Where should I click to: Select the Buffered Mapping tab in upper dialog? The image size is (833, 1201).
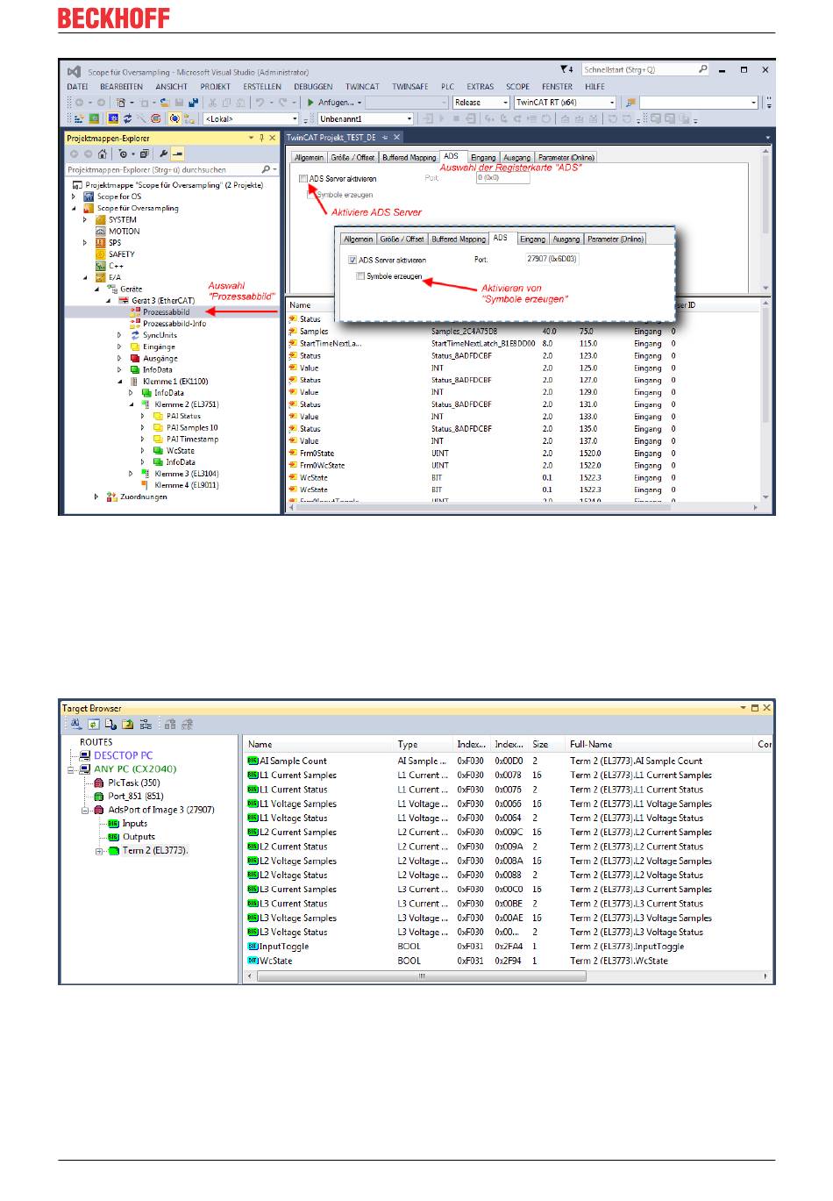point(409,157)
